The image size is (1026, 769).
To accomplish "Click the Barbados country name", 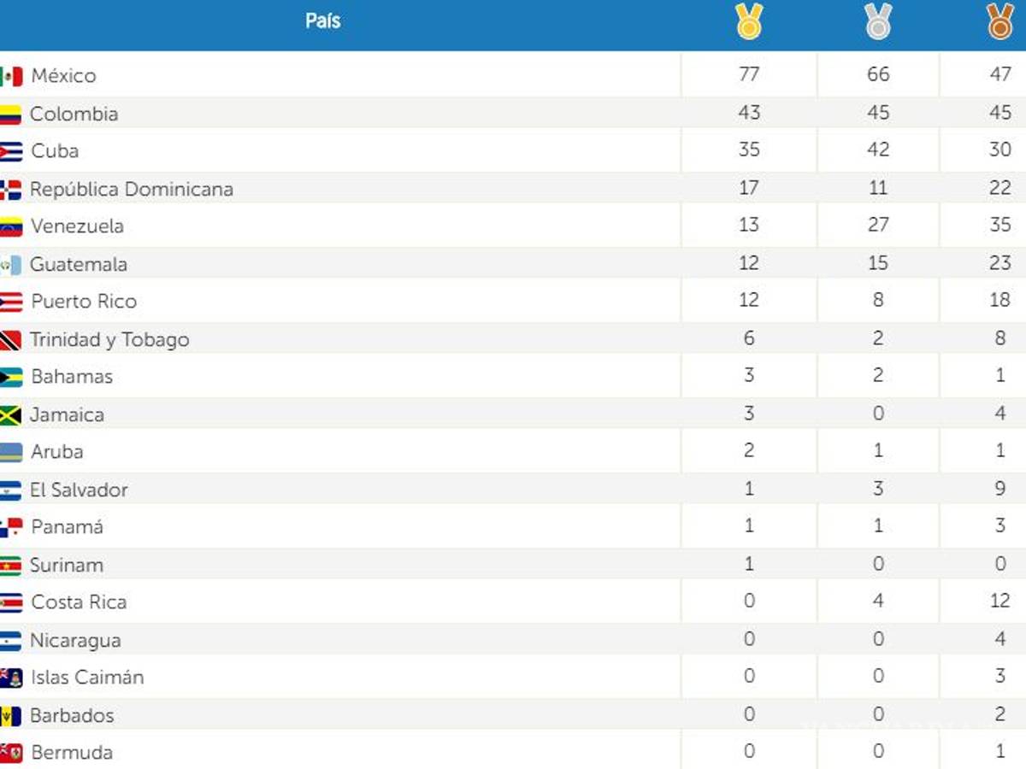I will tap(72, 714).
